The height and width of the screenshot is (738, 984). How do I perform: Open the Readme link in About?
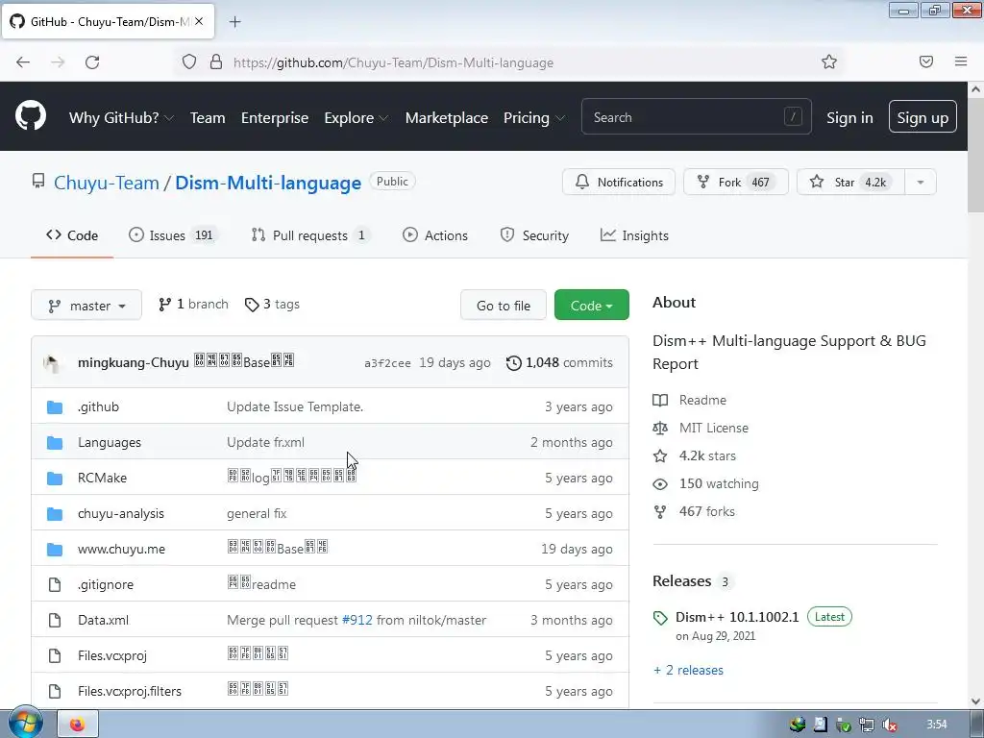(702, 400)
